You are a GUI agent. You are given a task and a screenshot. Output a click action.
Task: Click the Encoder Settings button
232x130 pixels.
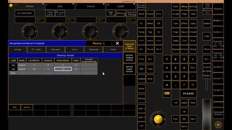(141, 6)
